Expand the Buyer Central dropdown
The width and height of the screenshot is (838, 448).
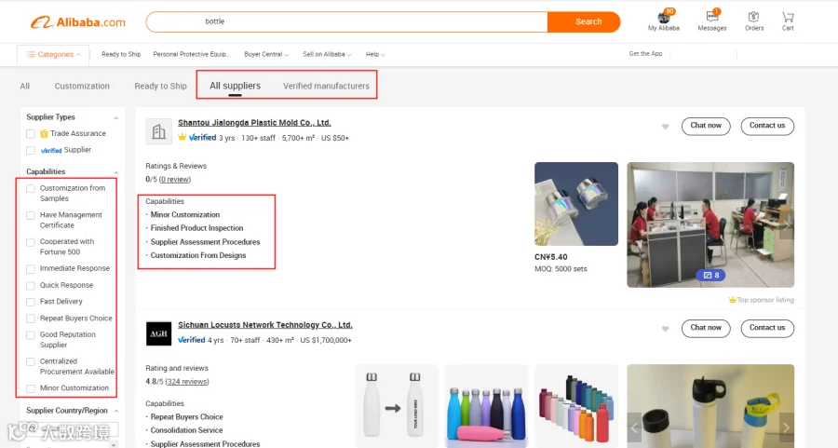(266, 54)
